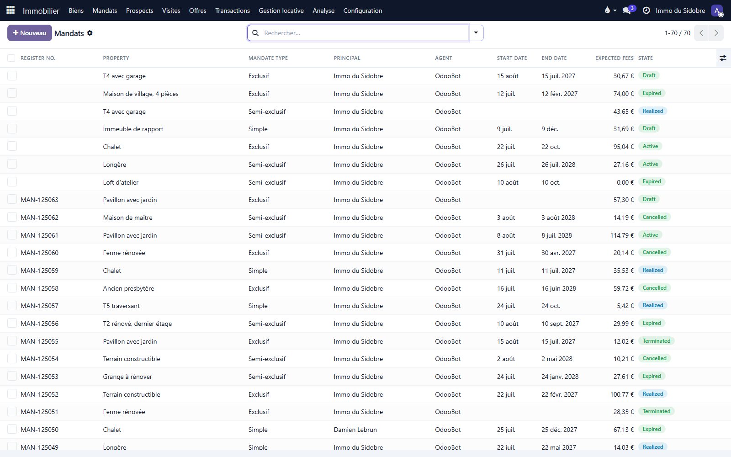Create a new mandate with Nouveau button

coord(30,33)
